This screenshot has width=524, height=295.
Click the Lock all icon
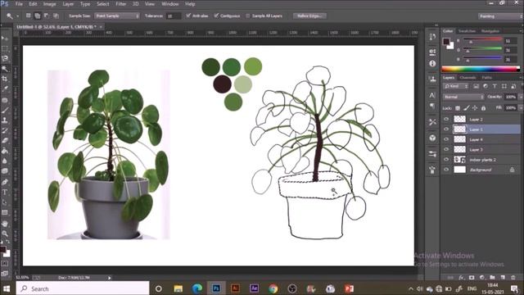click(x=483, y=108)
